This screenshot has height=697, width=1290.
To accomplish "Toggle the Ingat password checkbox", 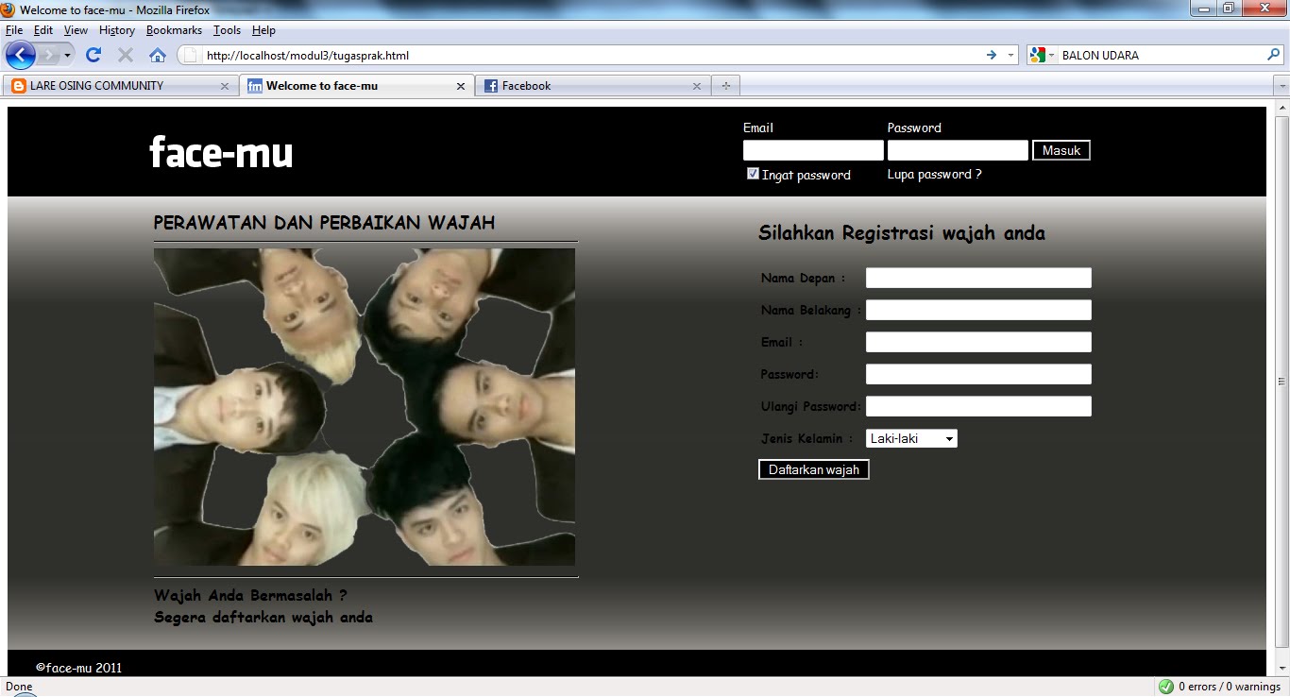I will point(753,174).
